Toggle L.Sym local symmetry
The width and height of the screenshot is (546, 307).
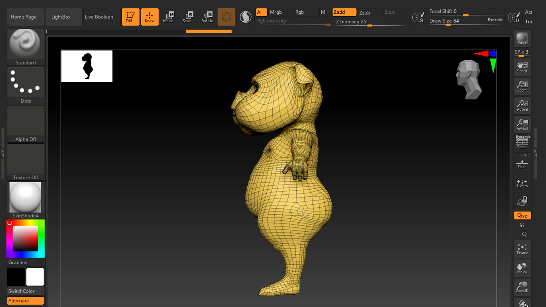pyautogui.click(x=522, y=182)
